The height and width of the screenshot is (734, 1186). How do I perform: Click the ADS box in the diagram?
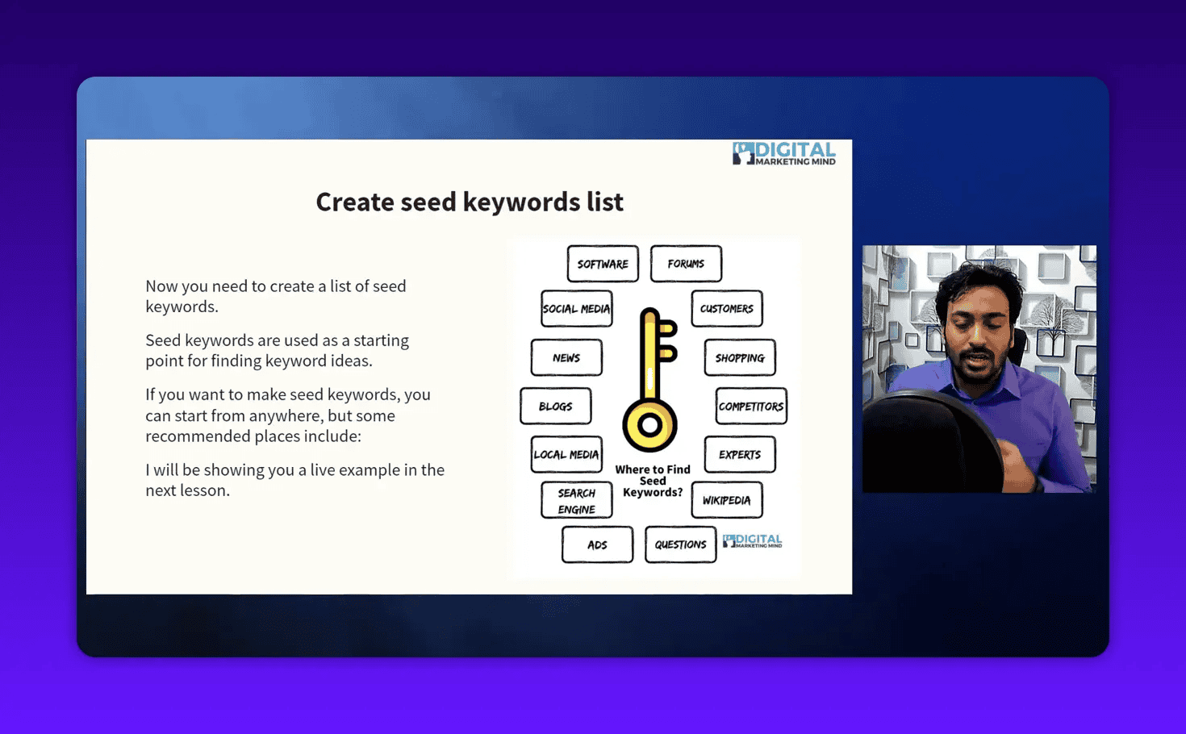pyautogui.click(x=597, y=544)
